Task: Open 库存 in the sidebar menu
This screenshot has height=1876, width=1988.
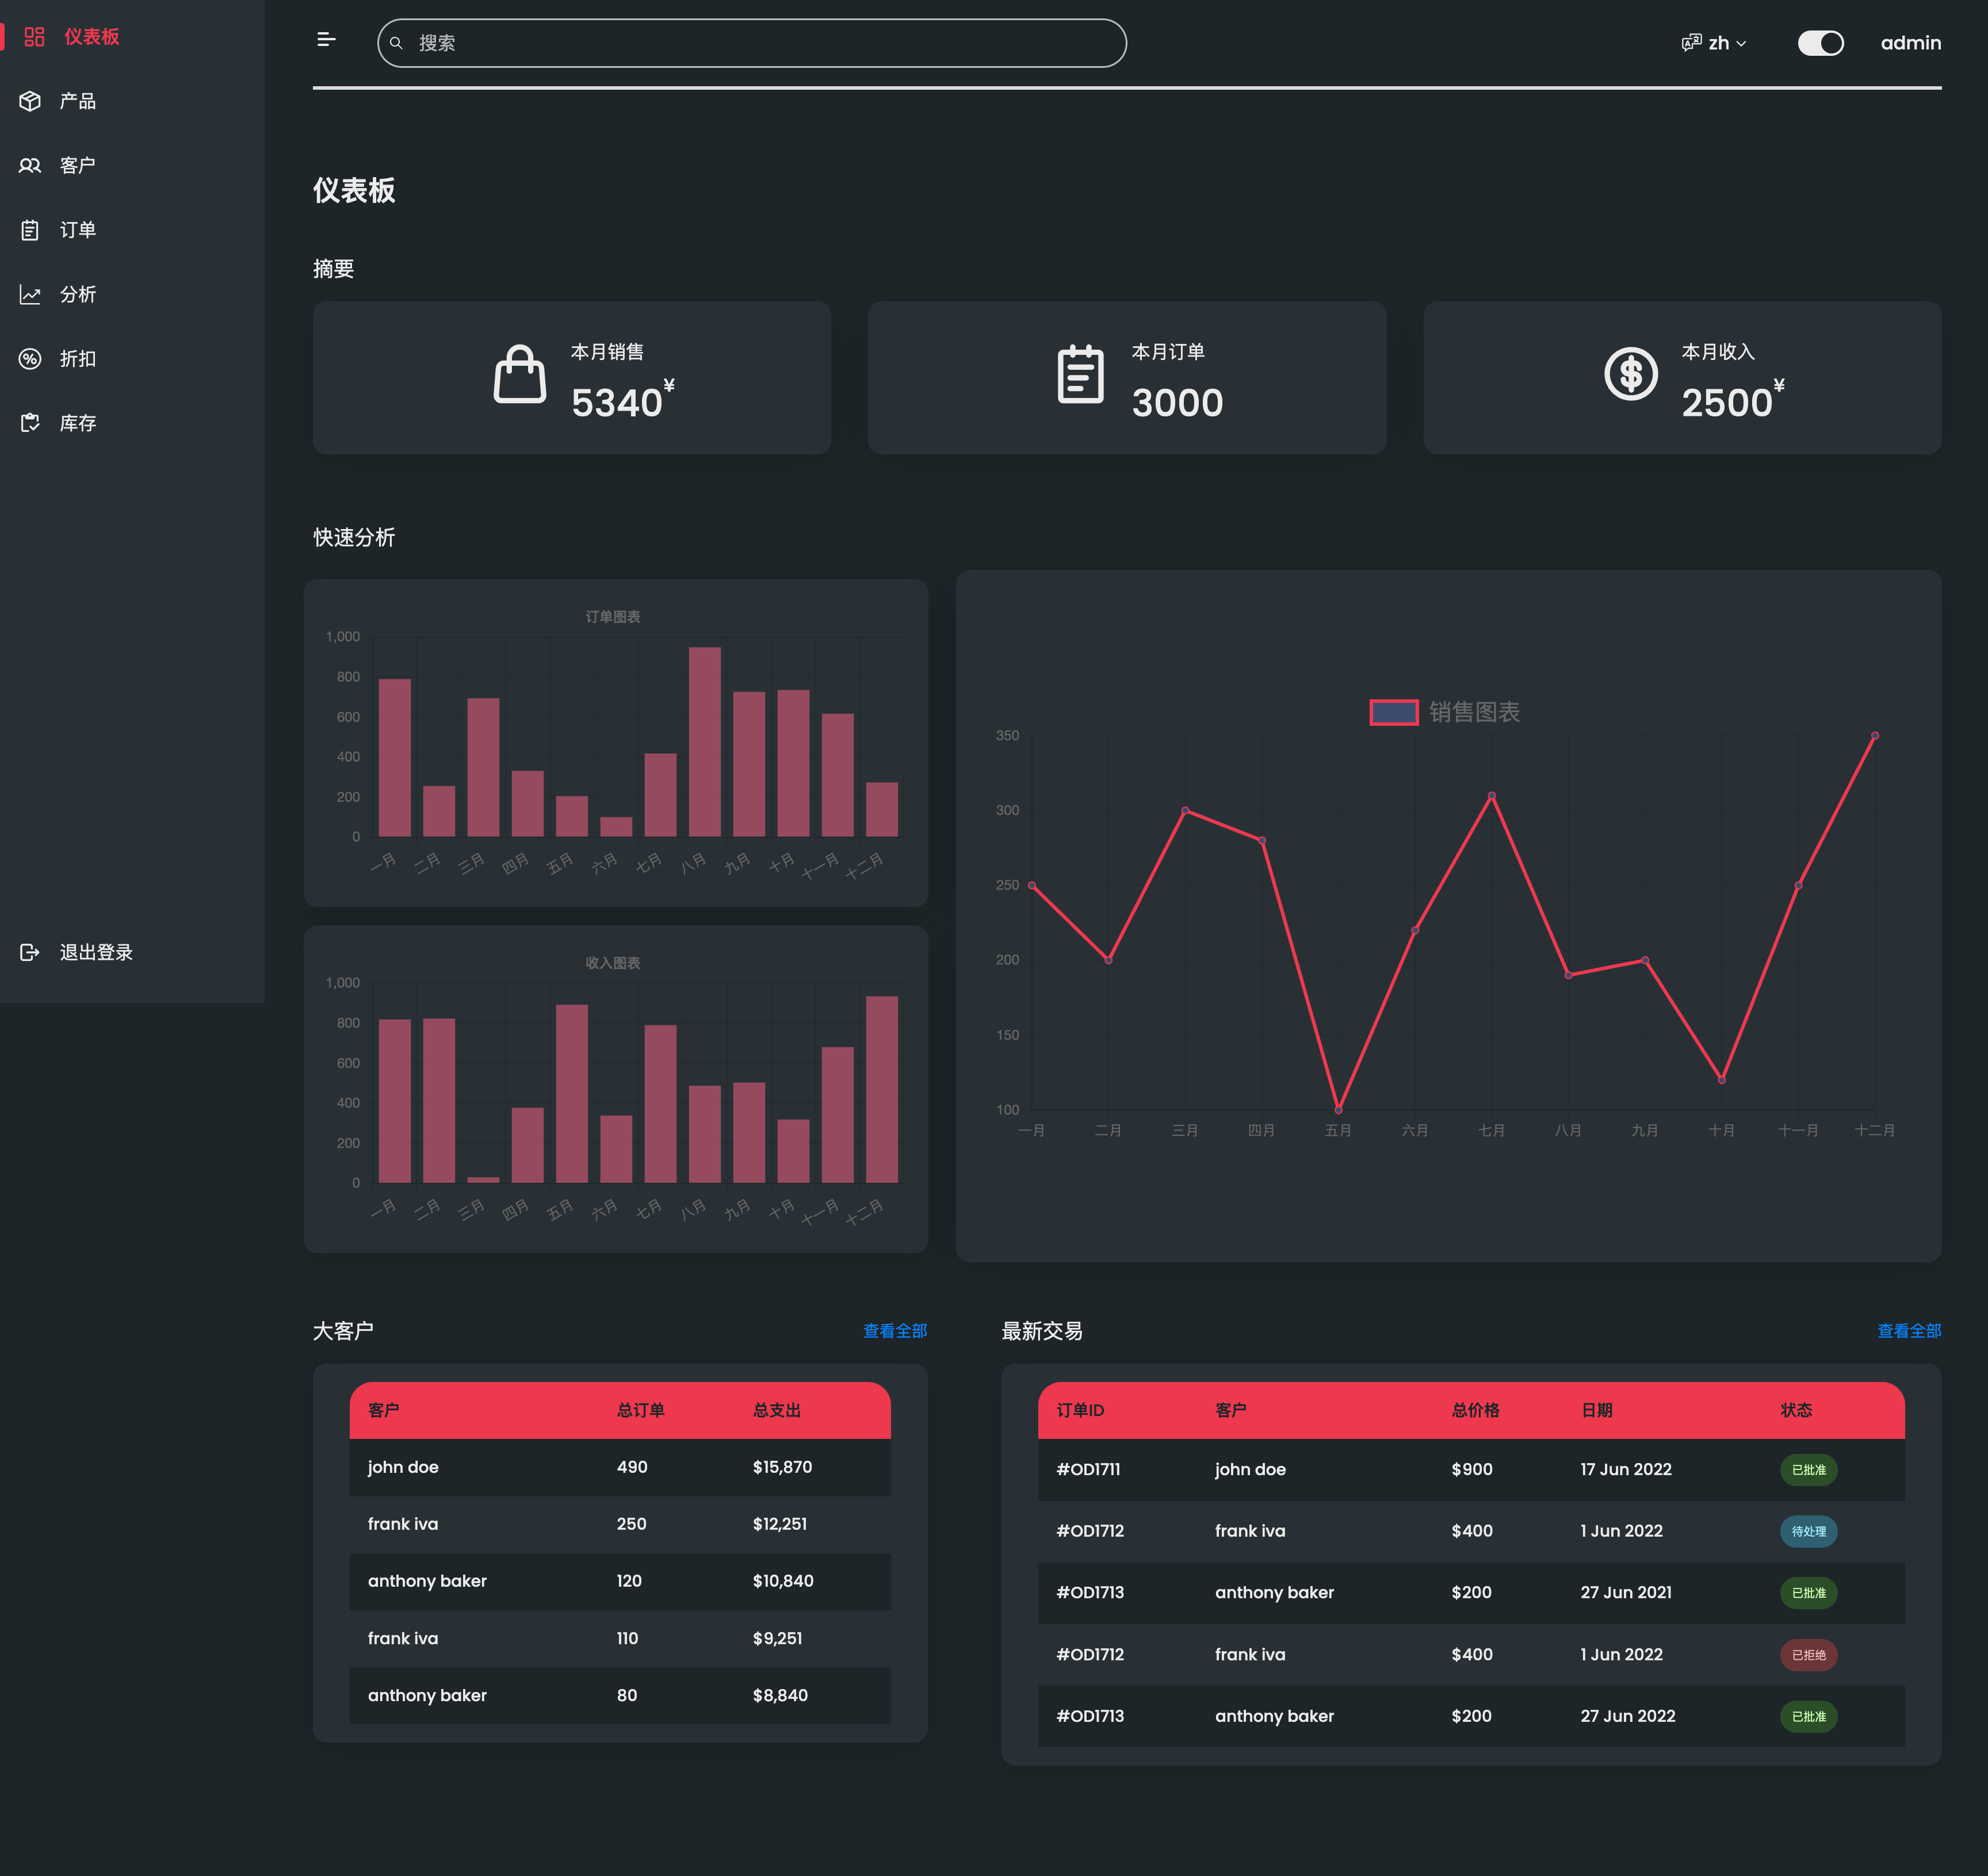Action: pyautogui.click(x=78, y=423)
